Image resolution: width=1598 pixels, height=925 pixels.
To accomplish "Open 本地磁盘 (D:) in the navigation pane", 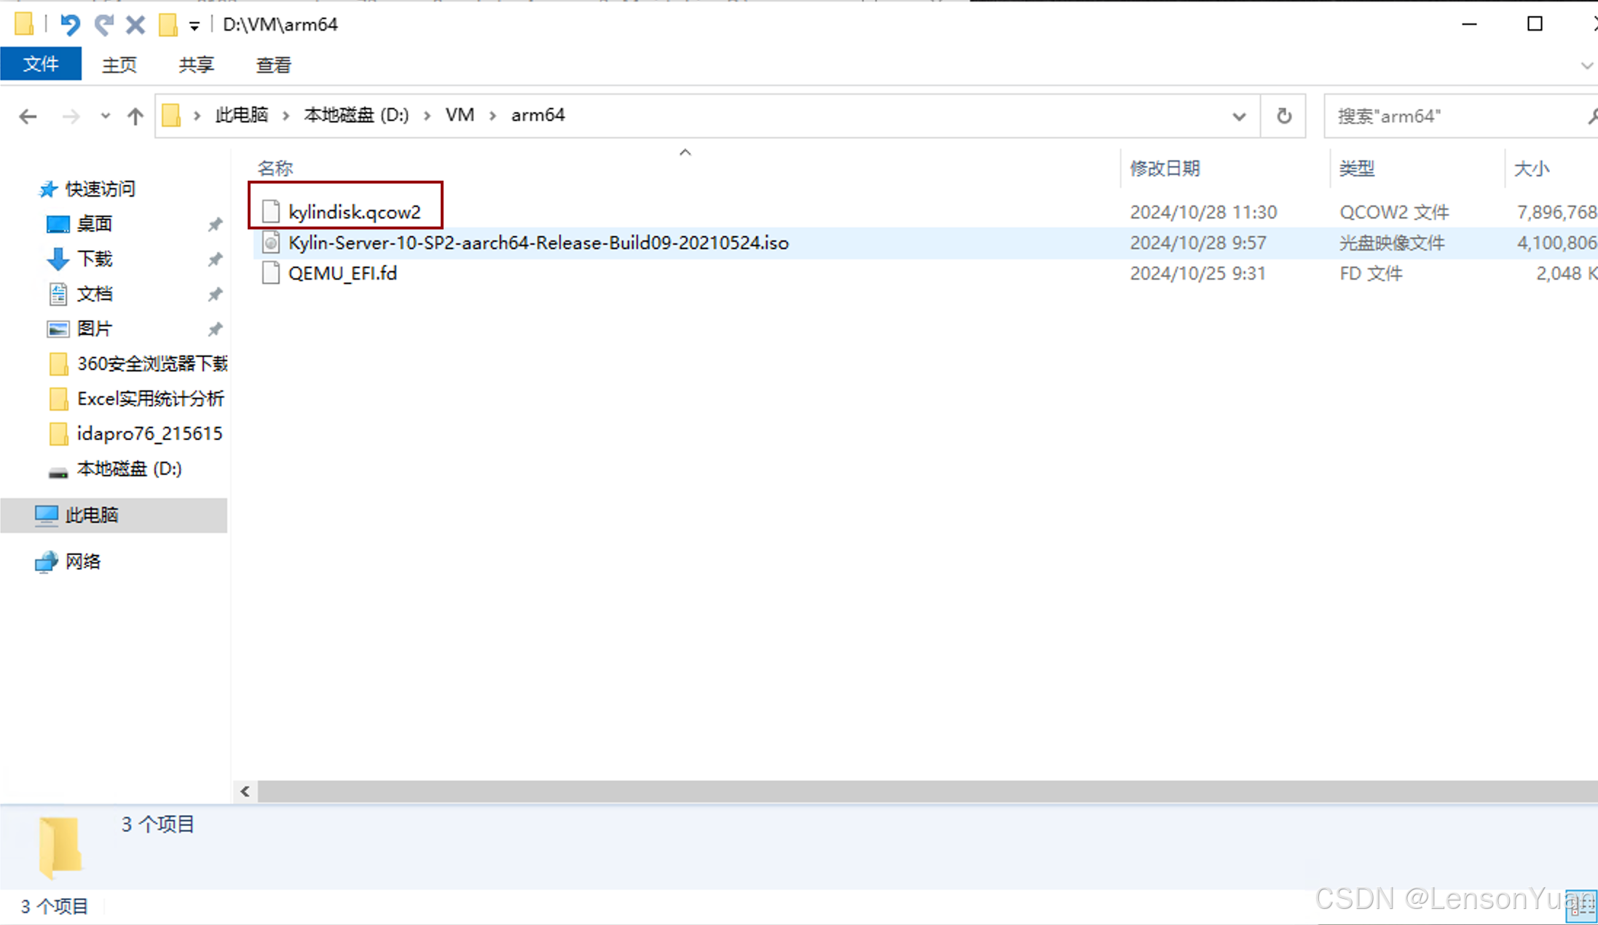I will pyautogui.click(x=129, y=468).
